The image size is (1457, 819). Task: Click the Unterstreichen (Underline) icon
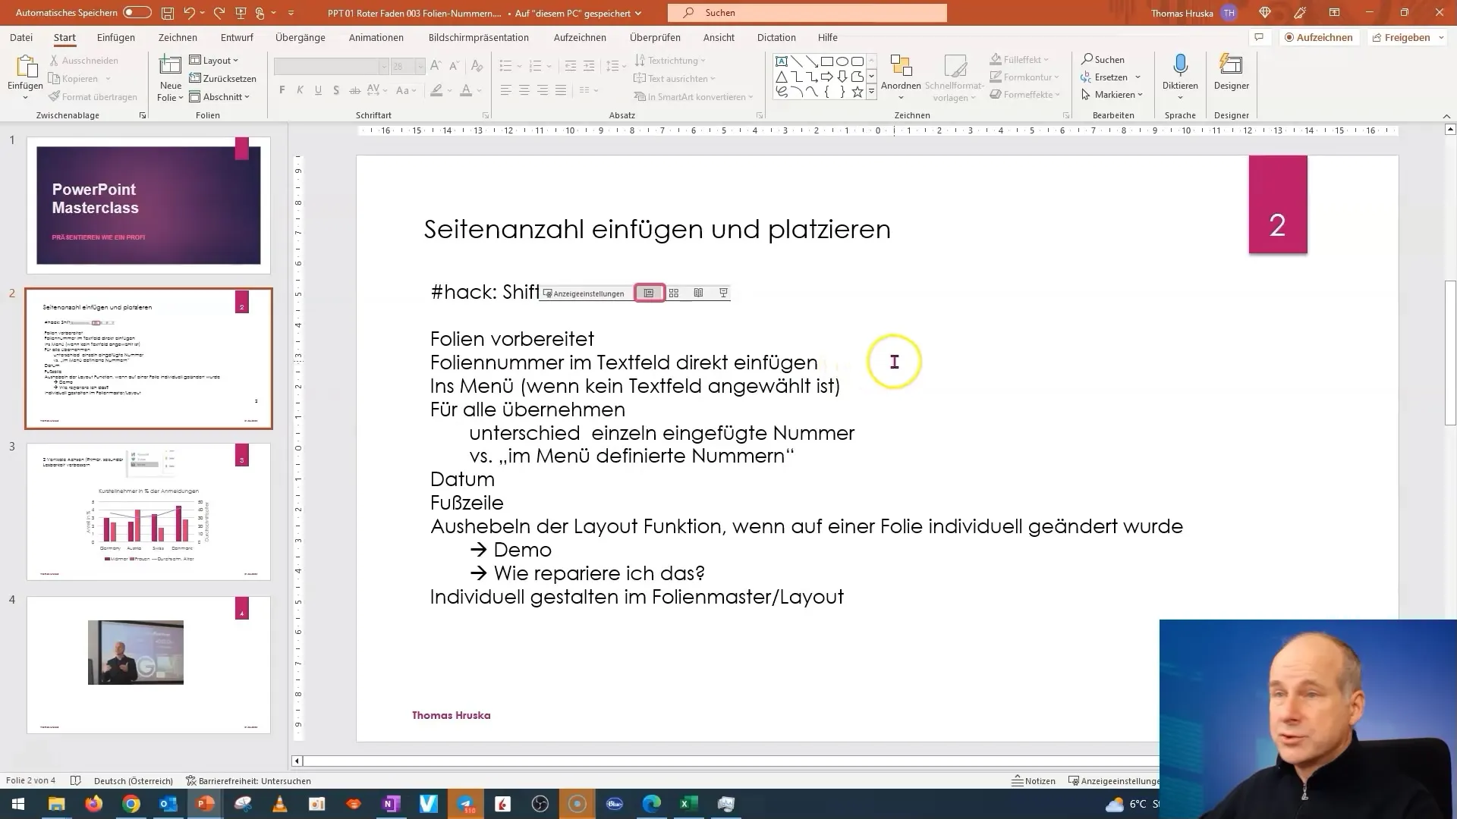coord(318,91)
